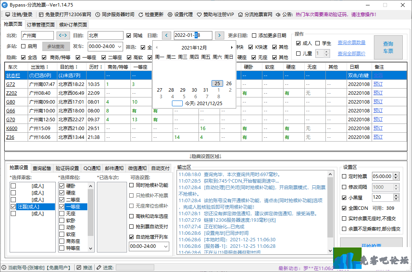Click the 注销/登录 toolbar icon
The width and height of the screenshot is (412, 272).
(x=8, y=15)
